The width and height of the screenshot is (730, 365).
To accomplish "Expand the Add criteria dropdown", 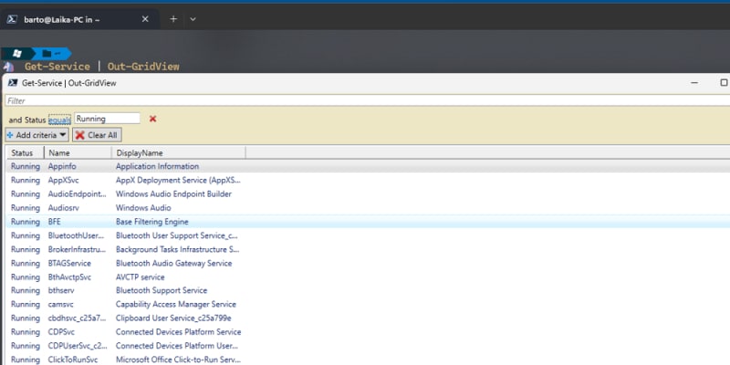I will 36,135.
